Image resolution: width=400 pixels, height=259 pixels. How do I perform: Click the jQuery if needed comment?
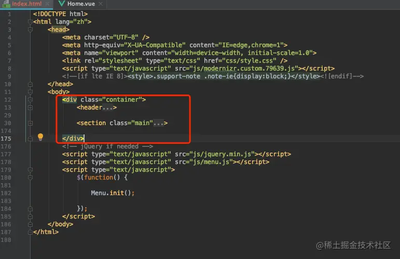click(107, 146)
